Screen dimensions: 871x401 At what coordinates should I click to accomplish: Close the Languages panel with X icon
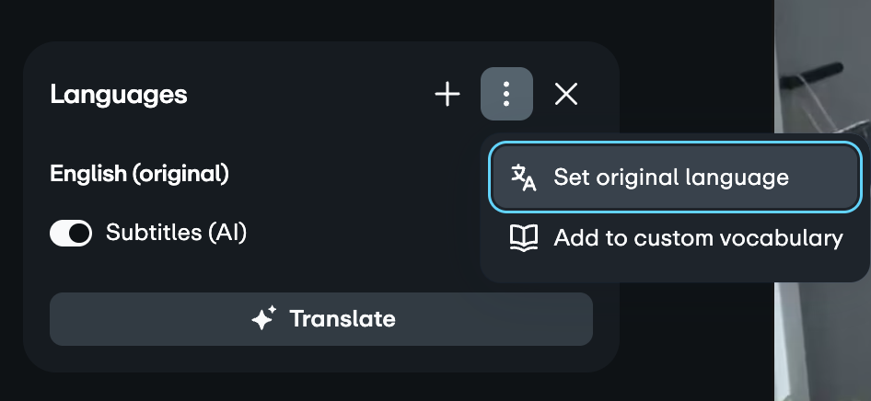tap(566, 94)
